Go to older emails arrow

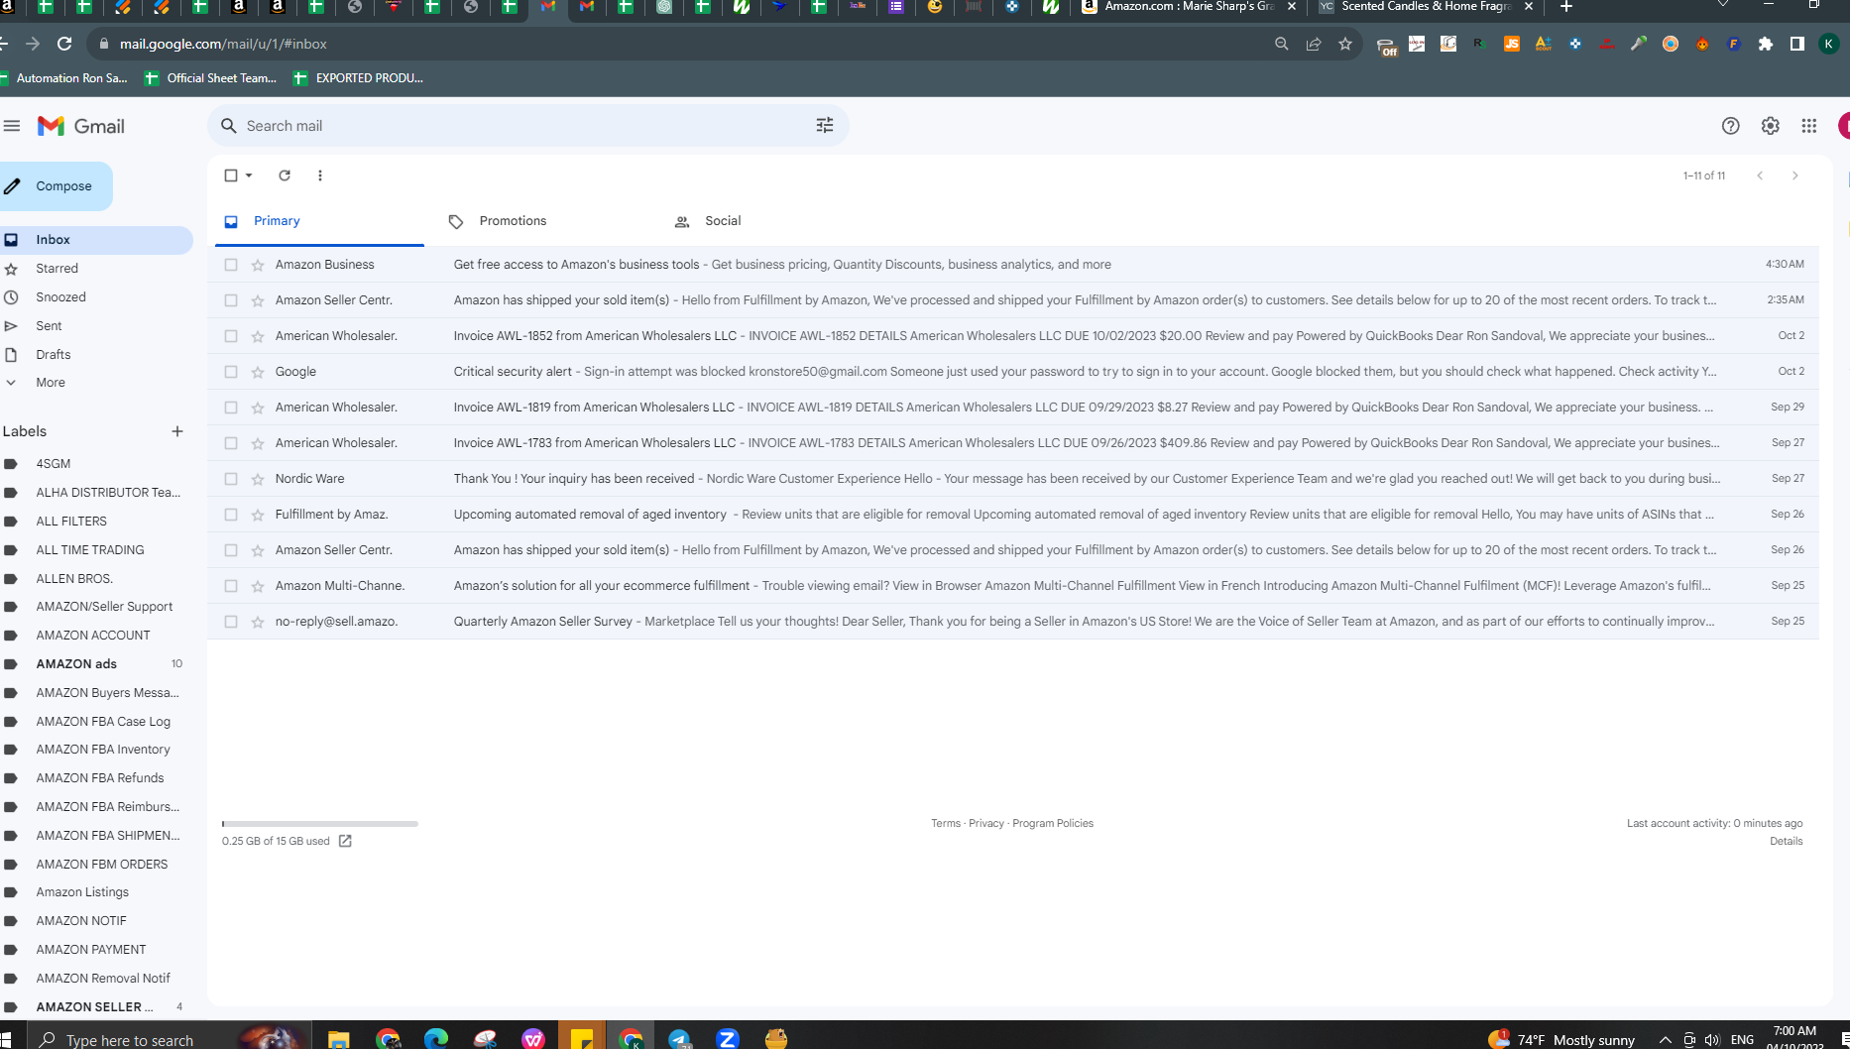tap(1795, 175)
